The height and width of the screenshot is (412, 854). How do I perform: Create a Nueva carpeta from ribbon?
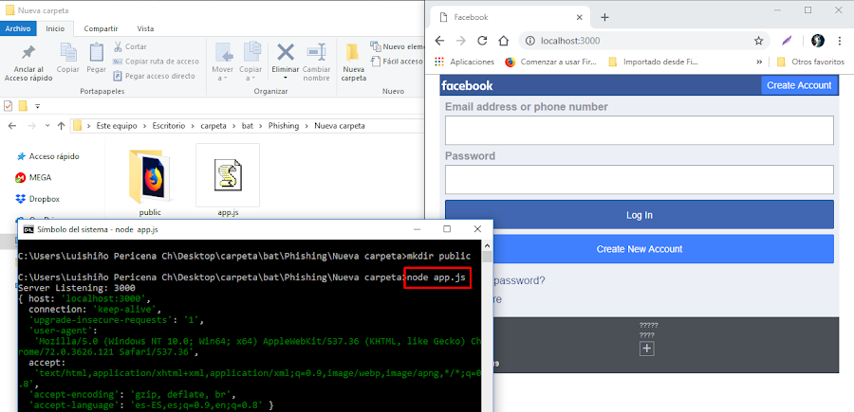[354, 63]
